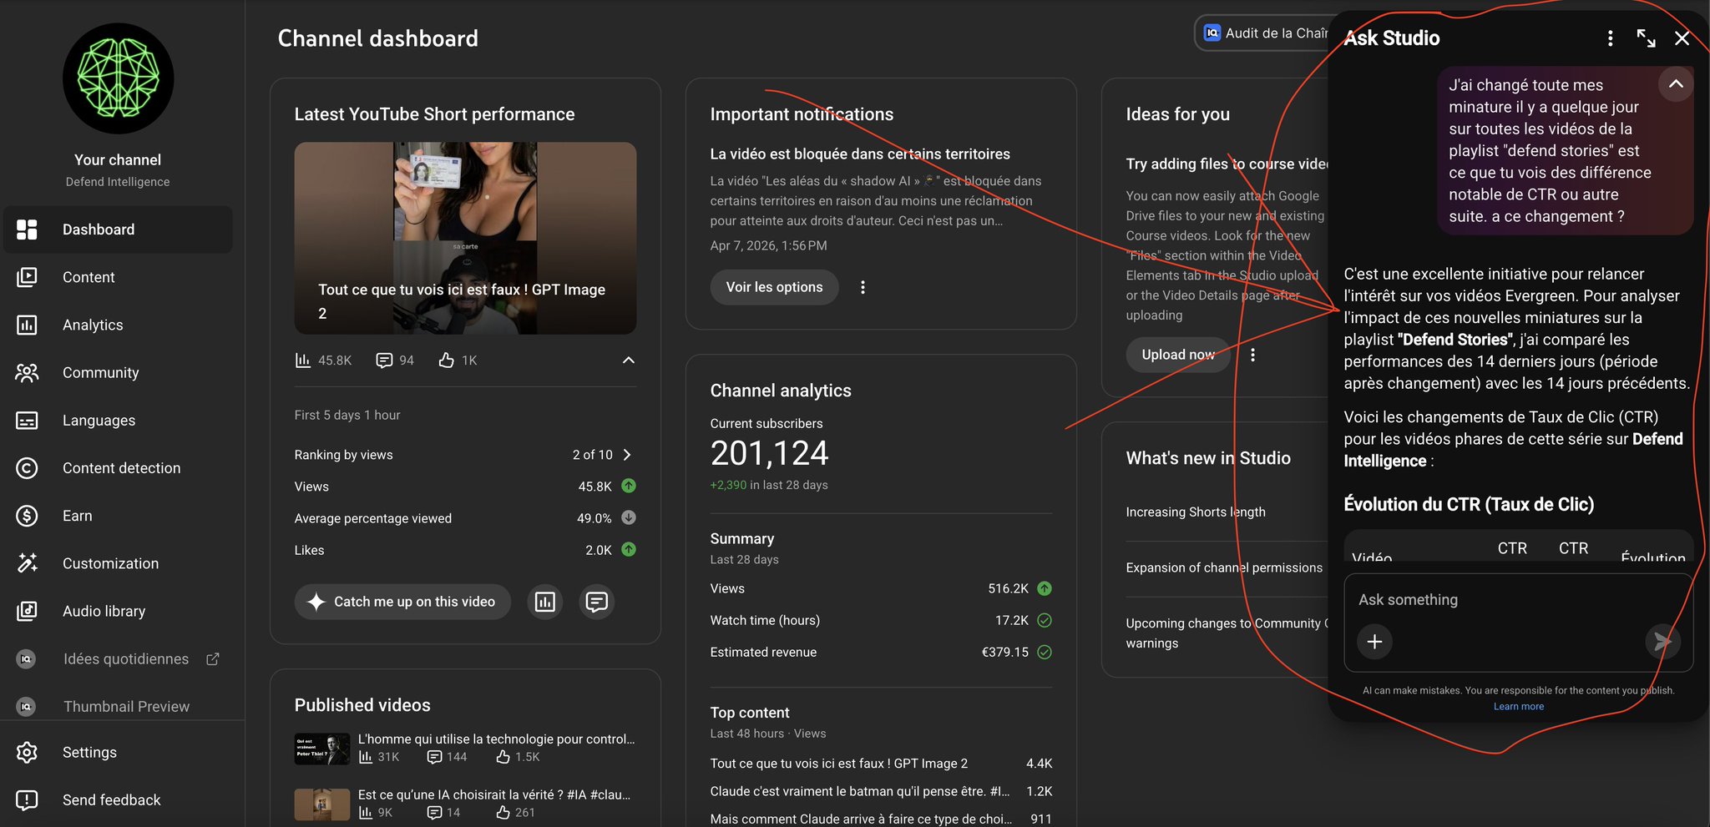1710x827 pixels.
Task: Close the Ask Studio panel
Action: [x=1682, y=38]
